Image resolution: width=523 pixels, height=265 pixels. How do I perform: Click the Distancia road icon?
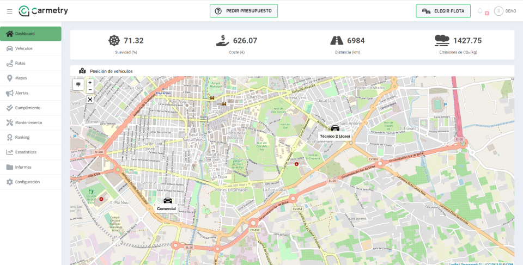click(x=337, y=40)
